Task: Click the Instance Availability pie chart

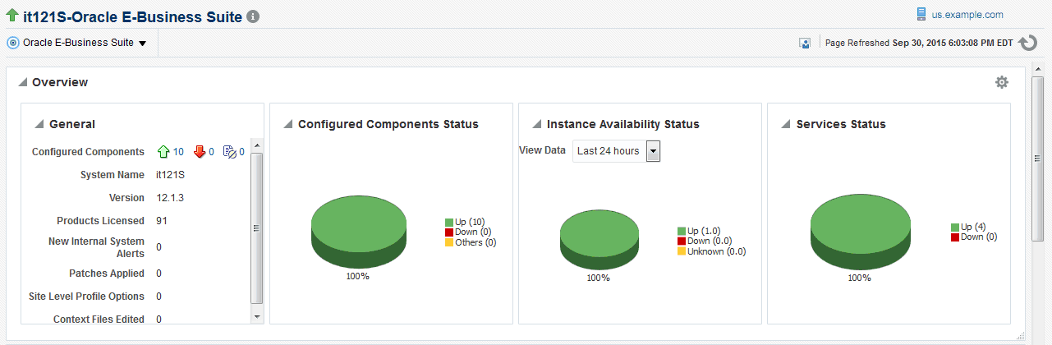Action: click(599, 239)
